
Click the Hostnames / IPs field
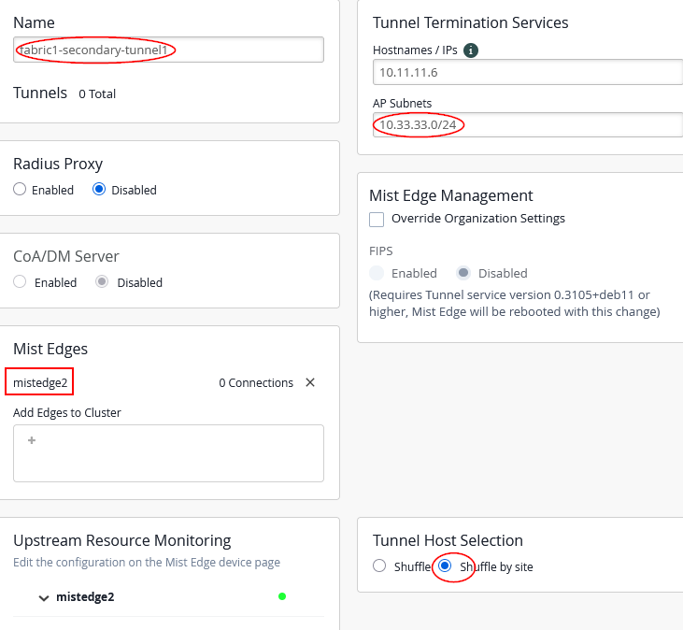(528, 72)
